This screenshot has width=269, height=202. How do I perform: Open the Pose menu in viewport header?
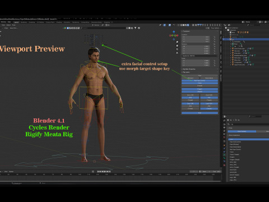tap(14, 25)
